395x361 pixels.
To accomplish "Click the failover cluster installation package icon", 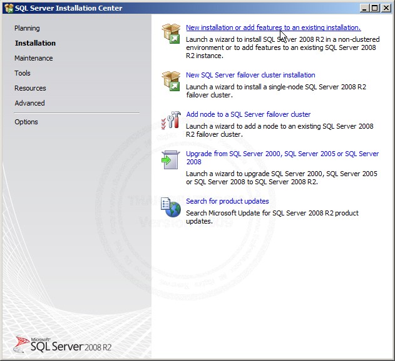I will pos(171,81).
